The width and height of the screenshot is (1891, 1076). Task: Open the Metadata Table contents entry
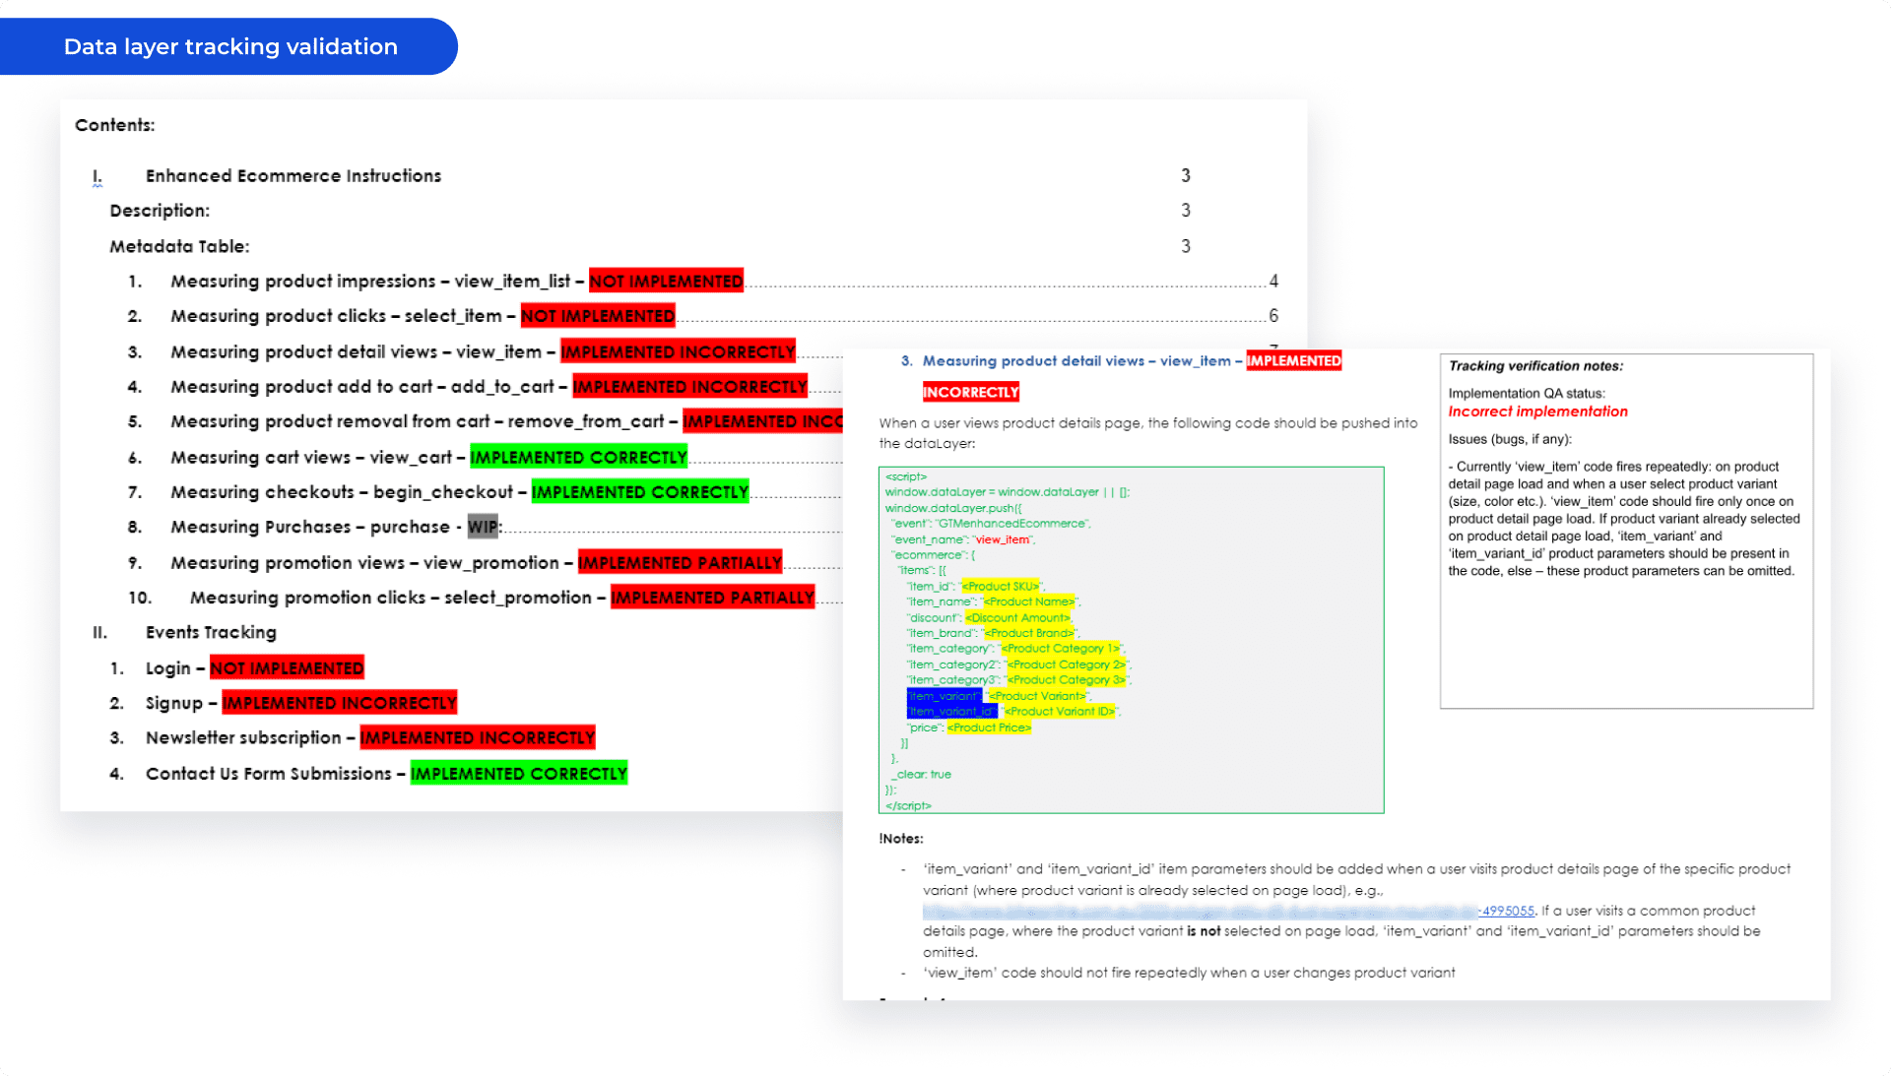[x=179, y=246]
